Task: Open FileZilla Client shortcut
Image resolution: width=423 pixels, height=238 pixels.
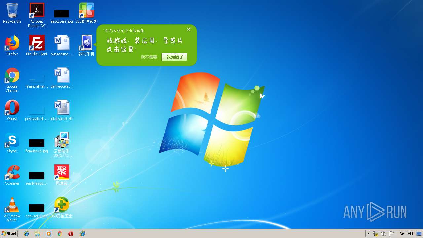Action: tap(37, 46)
